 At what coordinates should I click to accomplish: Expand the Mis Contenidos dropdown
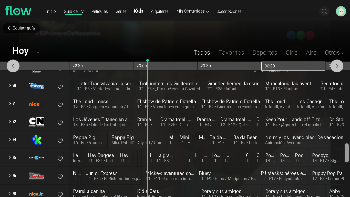click(192, 11)
